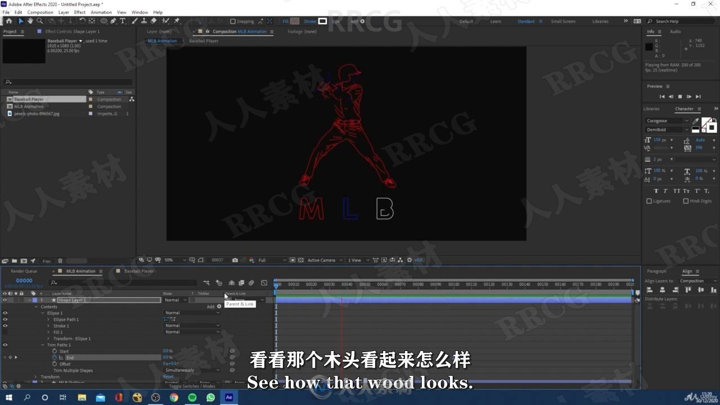
Task: Switch to the Render Queue tab
Action: click(x=24, y=271)
